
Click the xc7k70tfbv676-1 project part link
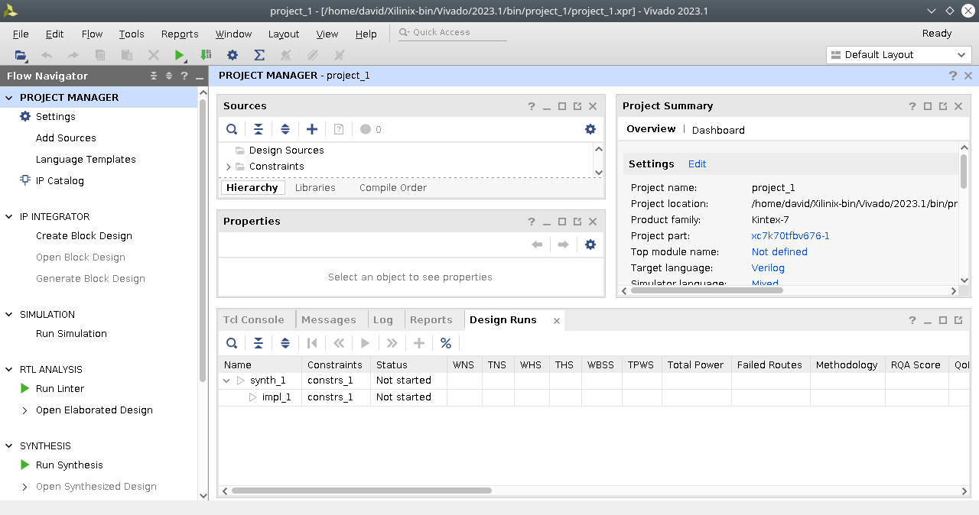790,236
